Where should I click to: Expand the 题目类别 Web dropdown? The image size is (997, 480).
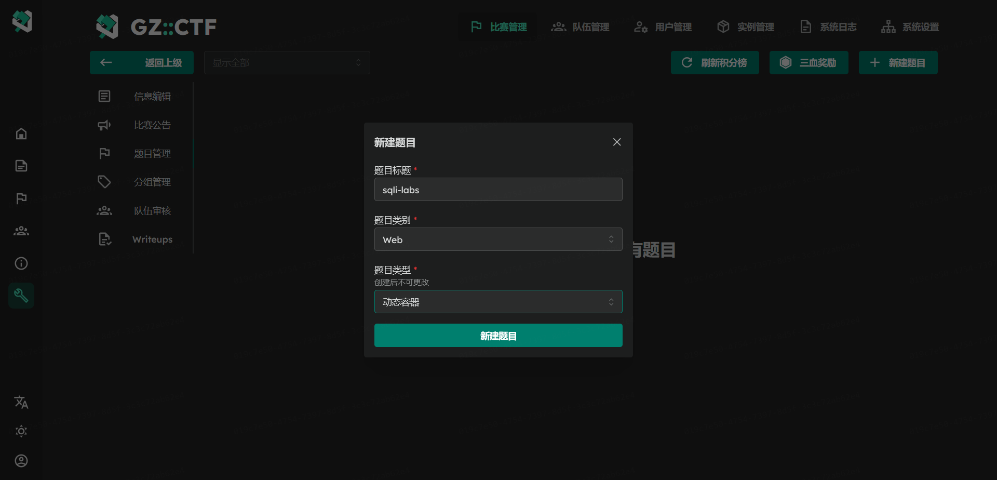tap(498, 239)
